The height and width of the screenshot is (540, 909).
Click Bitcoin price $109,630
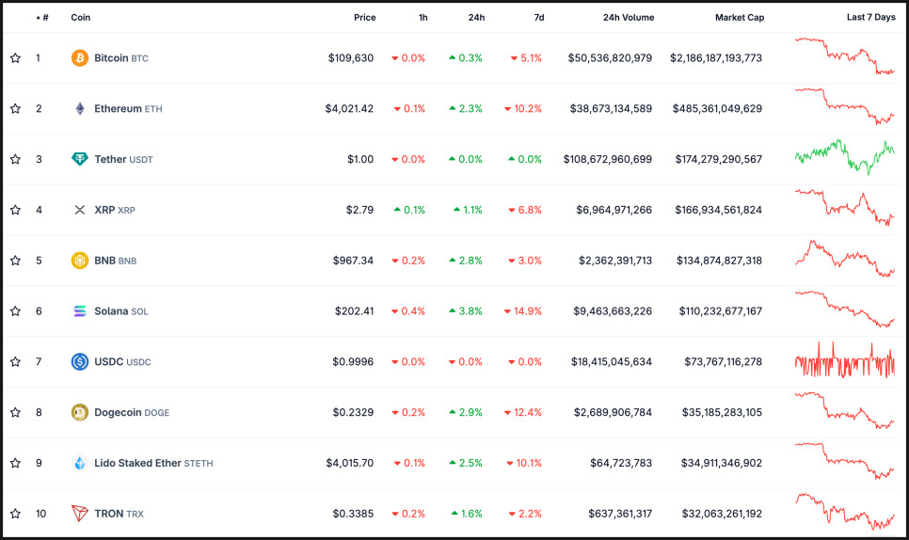click(x=351, y=58)
